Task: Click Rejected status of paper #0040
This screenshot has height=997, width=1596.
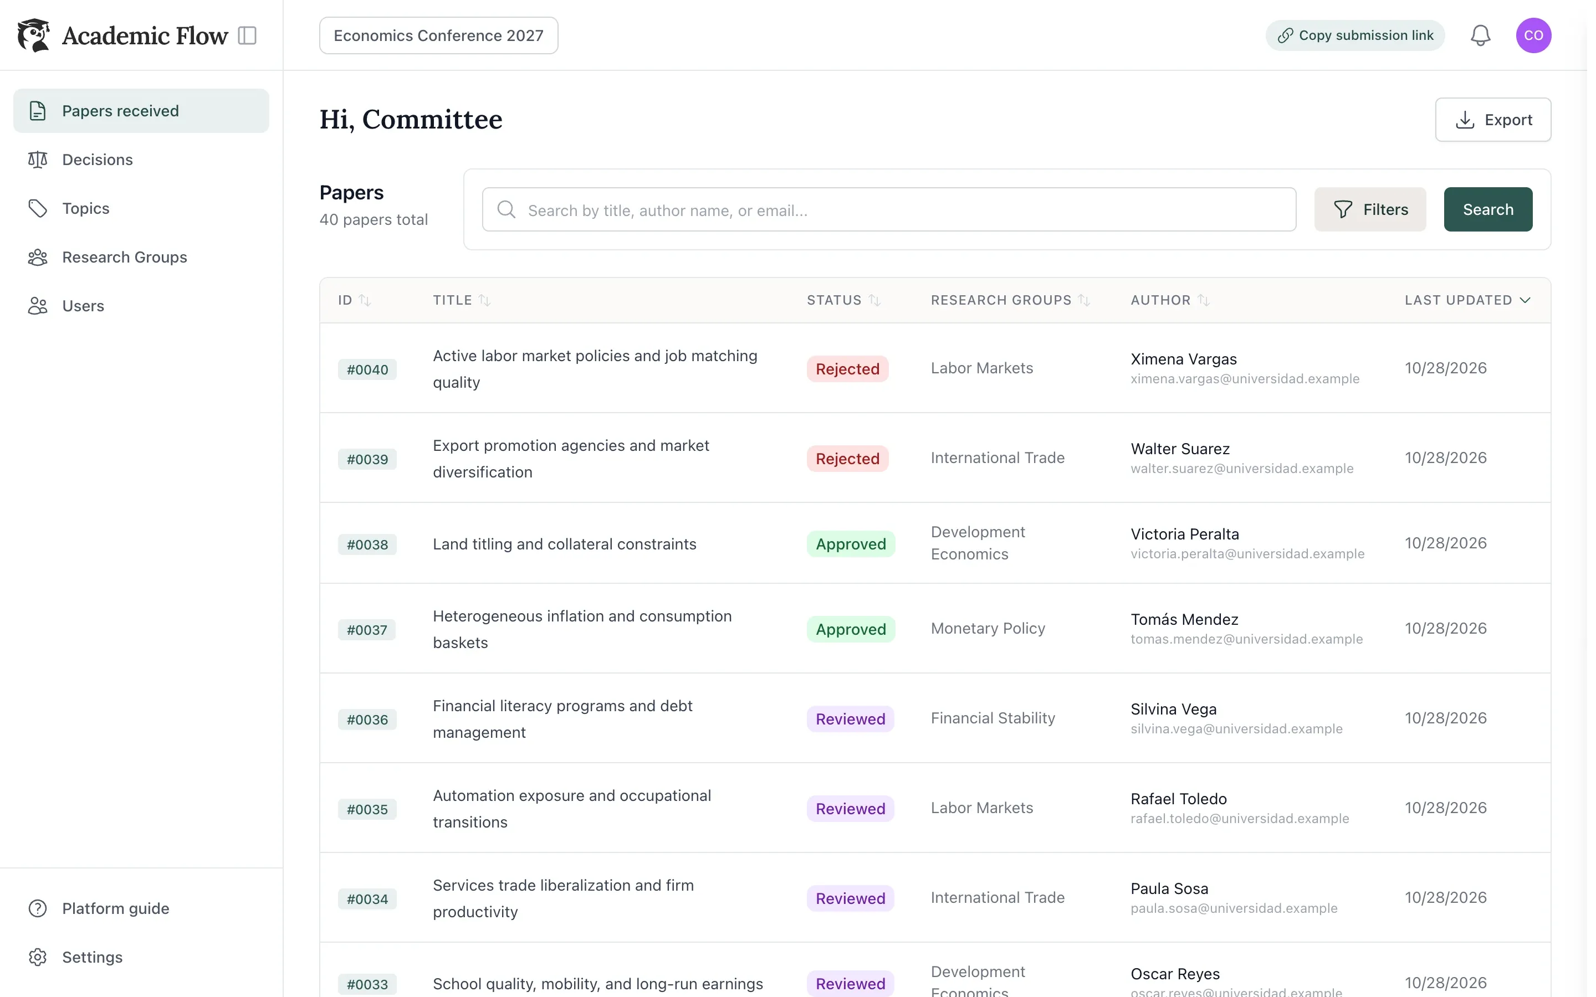Action: tap(847, 368)
